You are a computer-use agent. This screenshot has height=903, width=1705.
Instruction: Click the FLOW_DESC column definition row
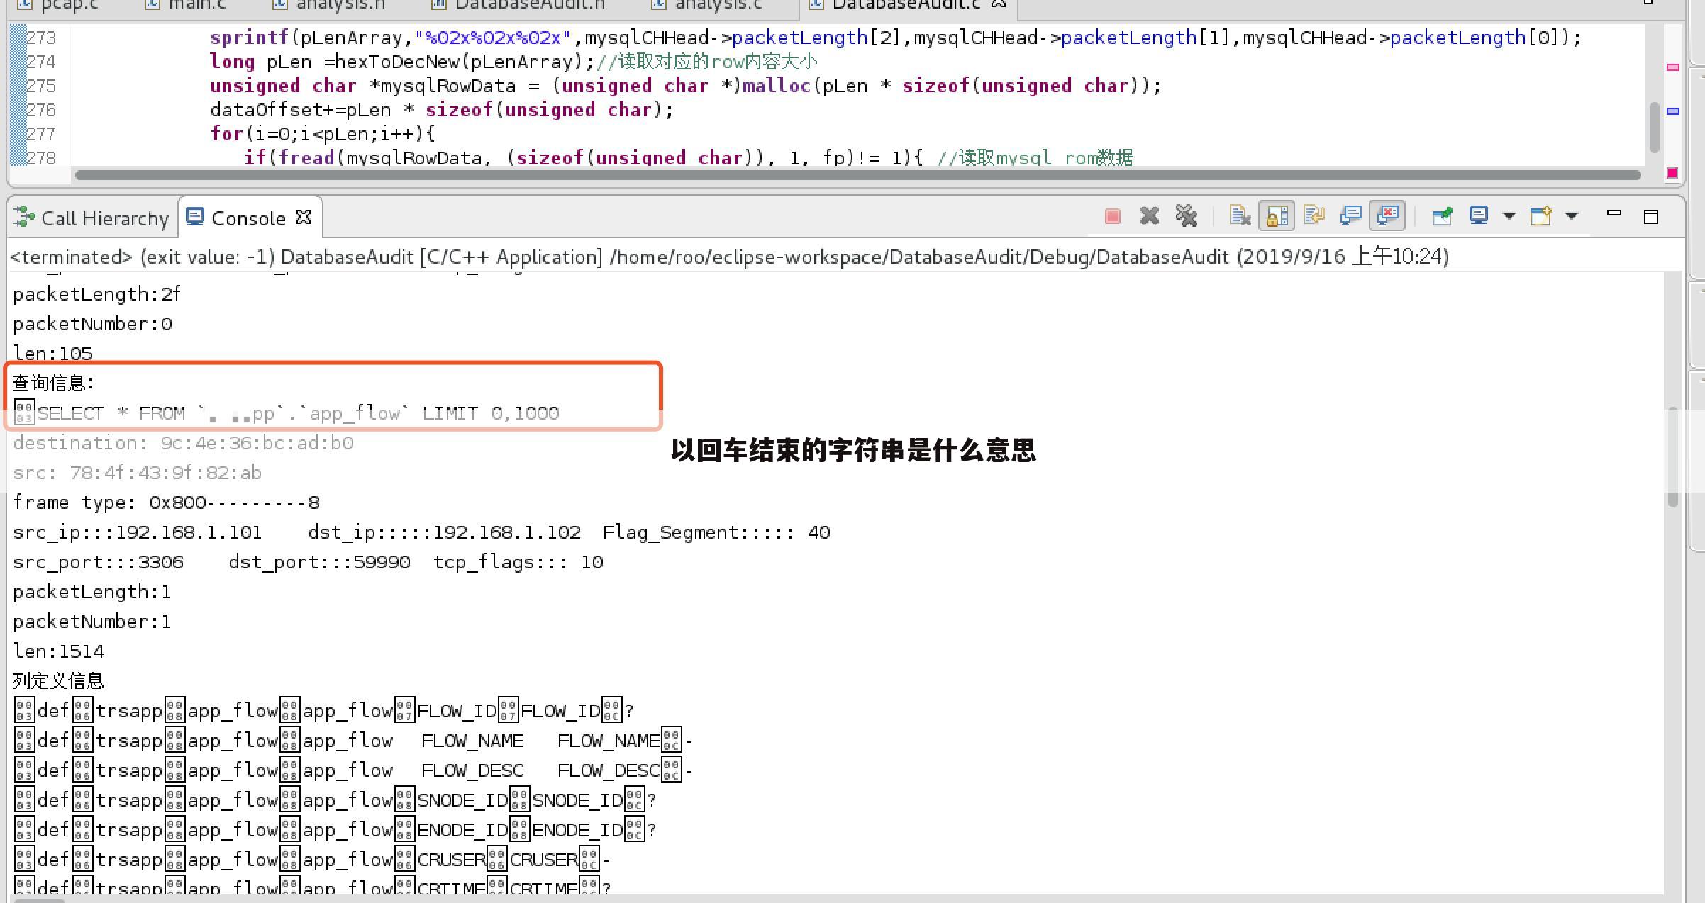352,770
